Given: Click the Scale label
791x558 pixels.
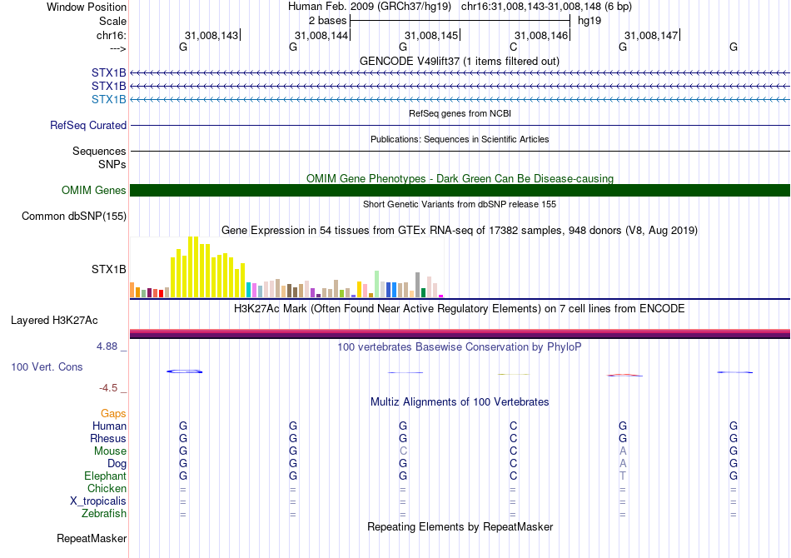Looking at the screenshot, I should (112, 21).
